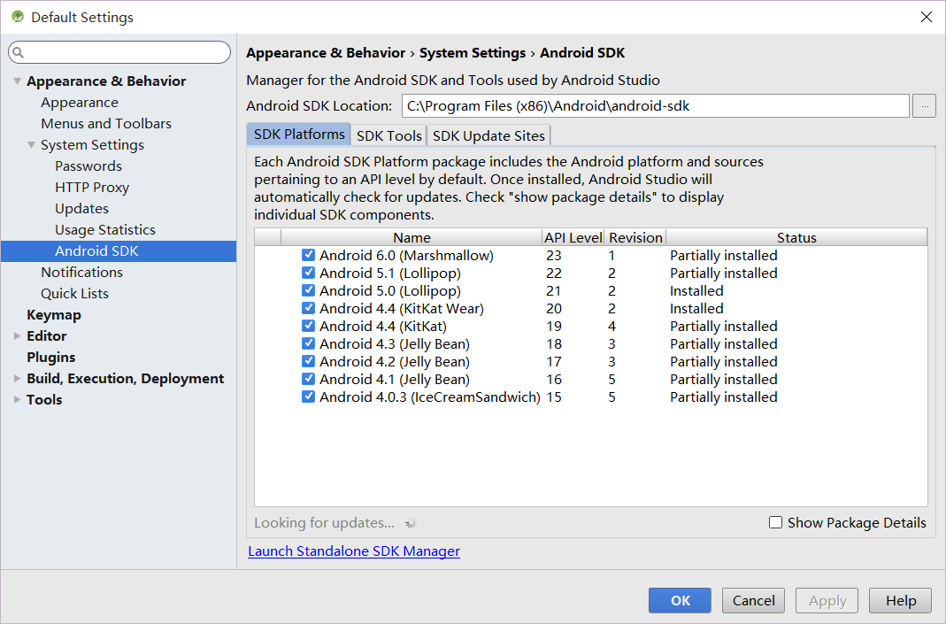Toggle the Android 5.0 (Lollipop) checkbox
This screenshot has height=624, width=946.
pyautogui.click(x=308, y=290)
